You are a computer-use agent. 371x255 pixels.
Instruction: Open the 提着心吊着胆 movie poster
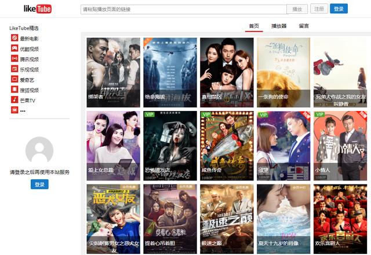click(170, 219)
